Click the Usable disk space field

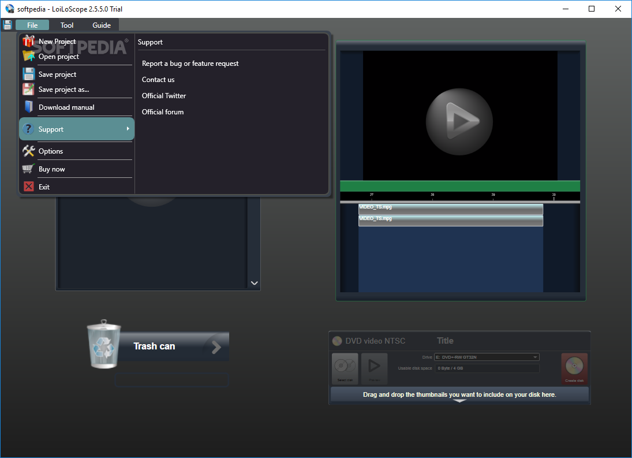(x=487, y=368)
